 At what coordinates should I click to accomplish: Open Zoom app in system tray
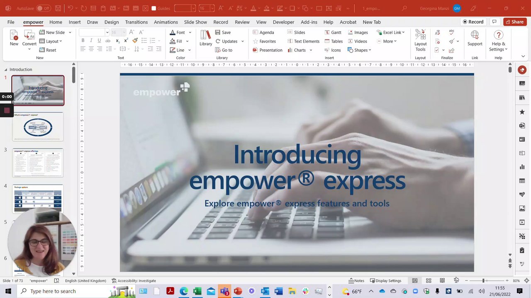[x=415, y=291]
